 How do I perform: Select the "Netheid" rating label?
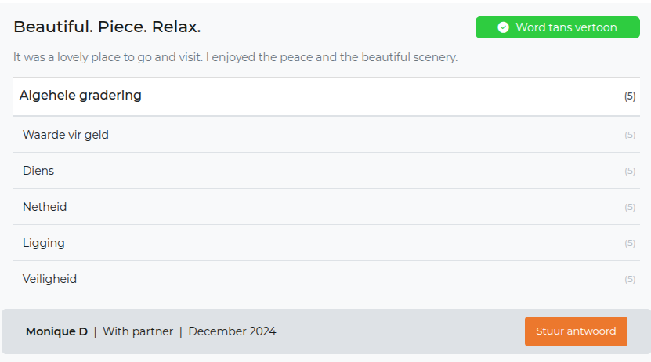tap(45, 207)
